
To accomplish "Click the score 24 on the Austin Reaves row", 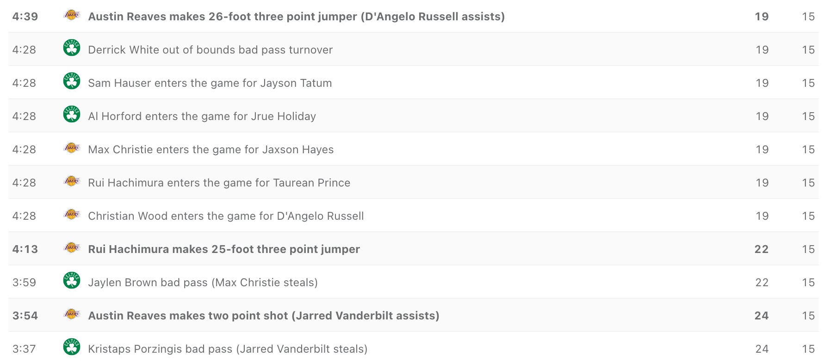I will point(762,316).
